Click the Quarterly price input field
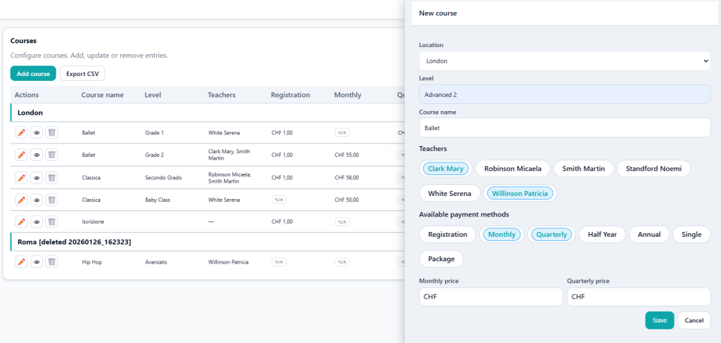721x343 pixels. click(639, 297)
